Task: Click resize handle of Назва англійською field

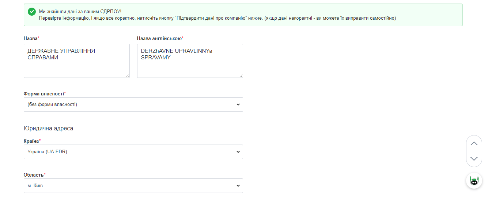Action: coord(241,76)
